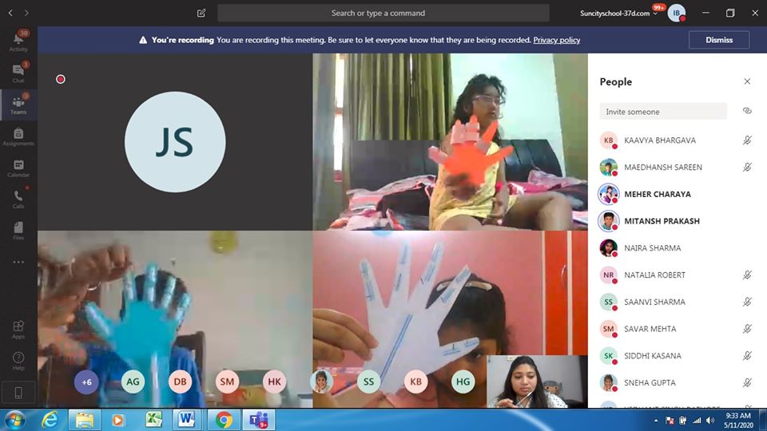Close the People panel
This screenshot has height=431, width=767.
[x=747, y=81]
